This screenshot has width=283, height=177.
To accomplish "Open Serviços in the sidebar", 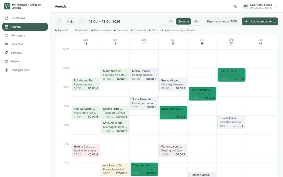I will [25, 53].
